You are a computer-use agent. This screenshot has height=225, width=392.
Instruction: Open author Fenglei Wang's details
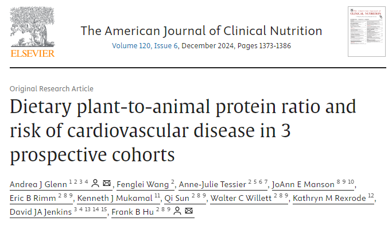coord(143,184)
